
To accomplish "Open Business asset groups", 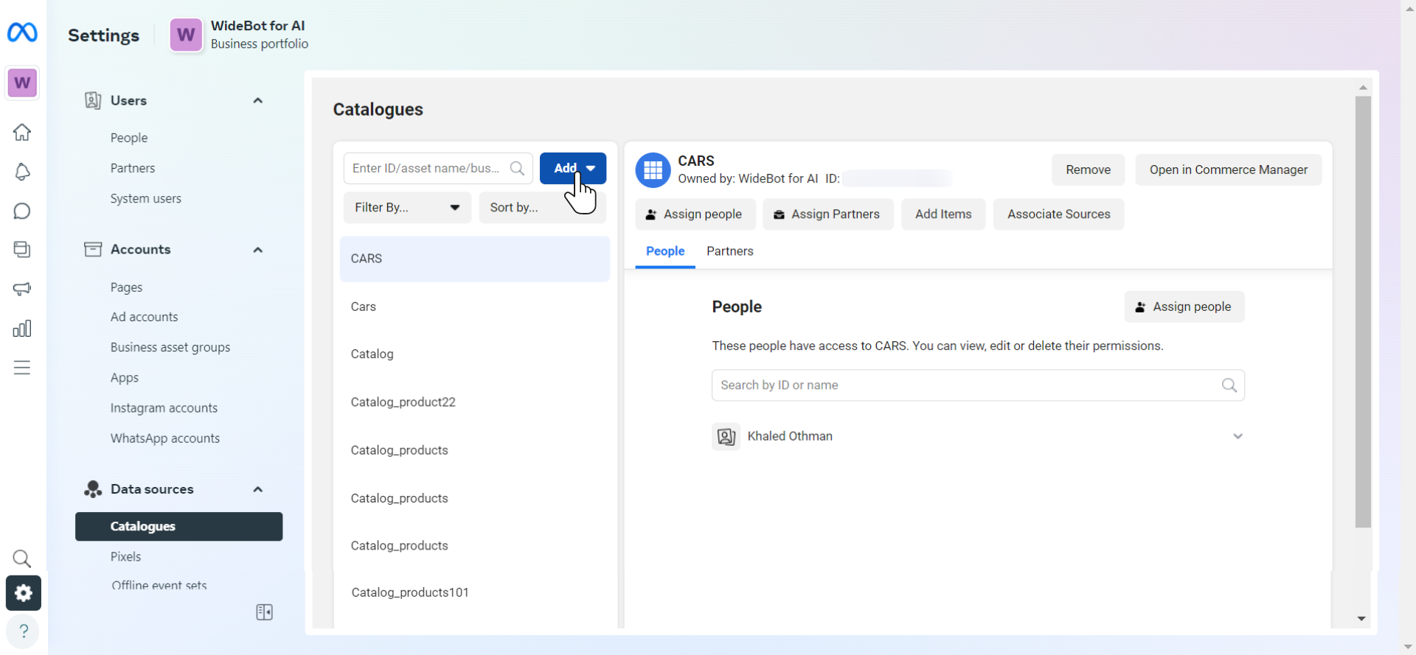I will coord(170,347).
